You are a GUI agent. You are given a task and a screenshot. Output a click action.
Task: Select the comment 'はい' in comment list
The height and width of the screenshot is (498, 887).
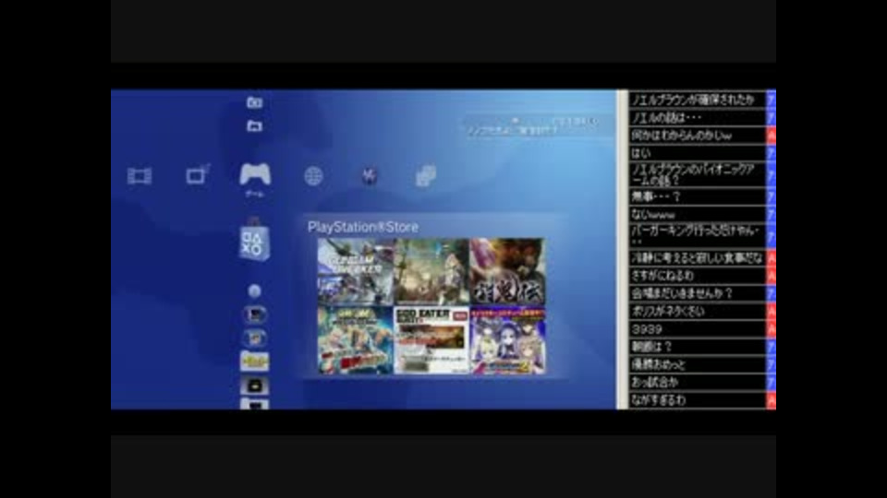click(697, 153)
